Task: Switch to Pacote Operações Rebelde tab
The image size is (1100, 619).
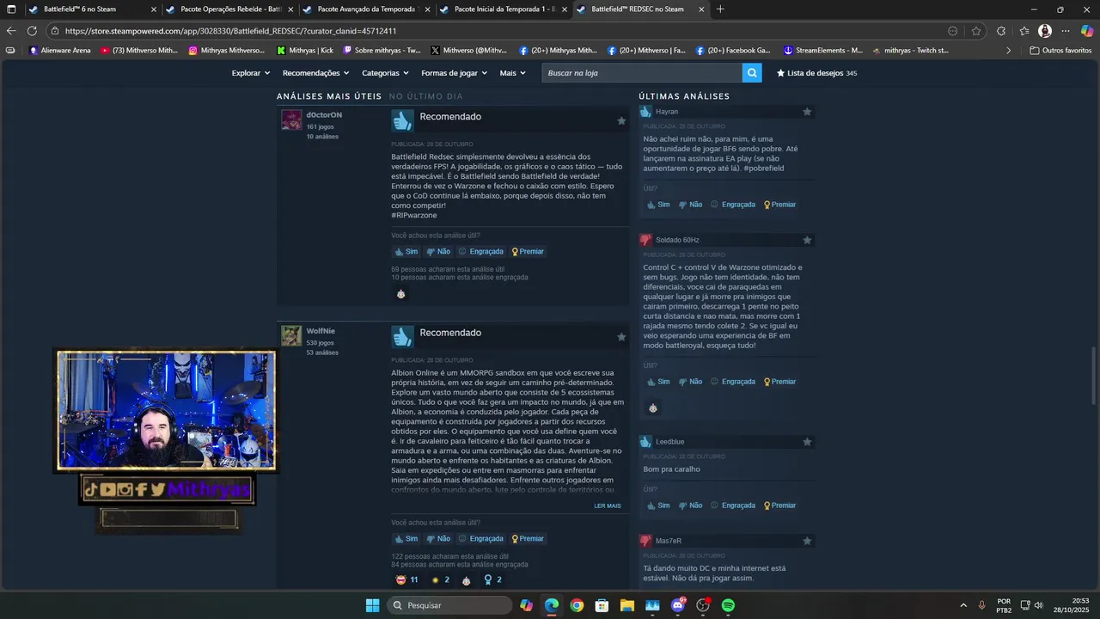Action: 229,9
